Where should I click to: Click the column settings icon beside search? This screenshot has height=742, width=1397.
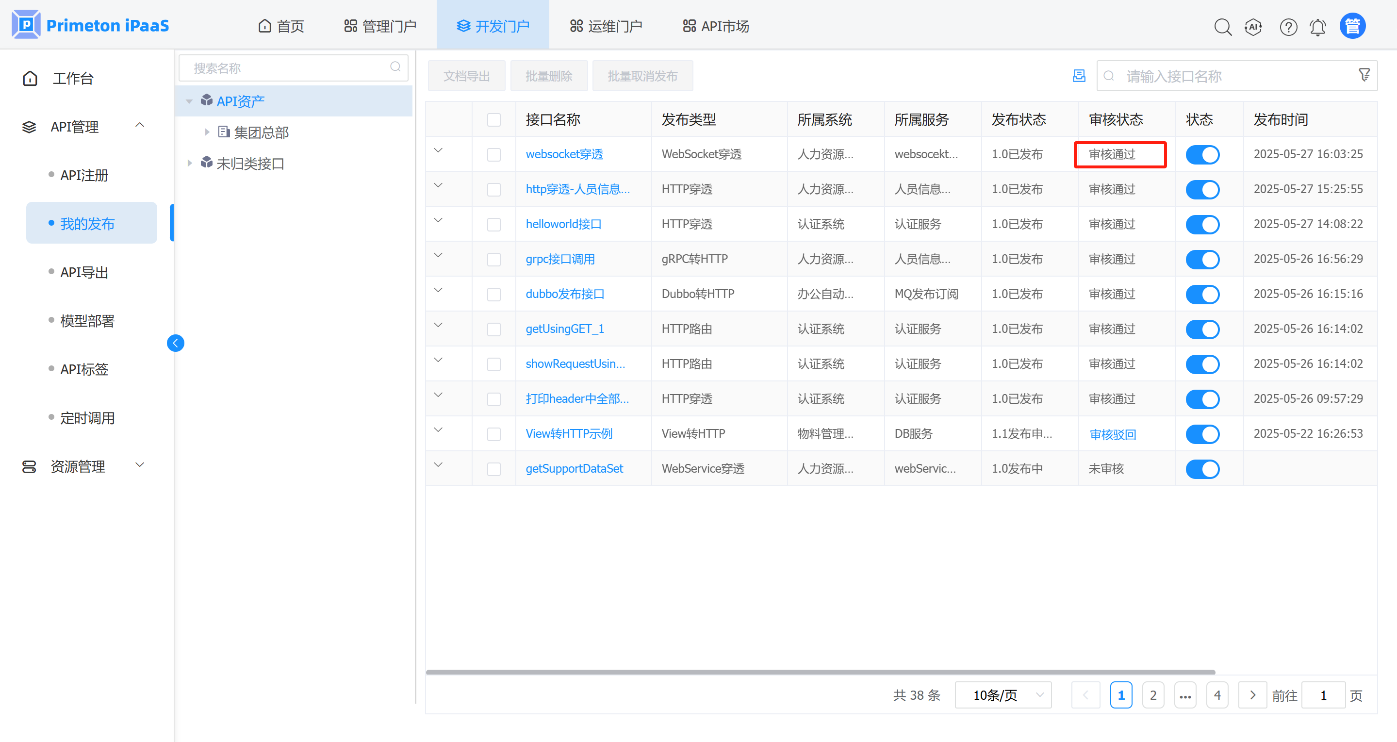coord(1079,76)
